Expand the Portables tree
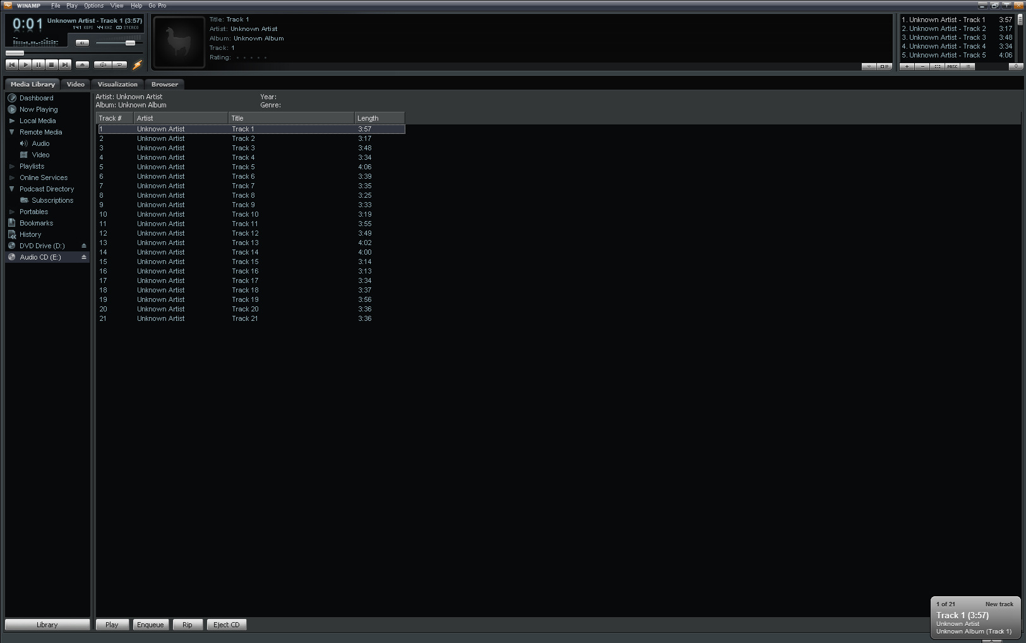The height and width of the screenshot is (643, 1026). coord(12,212)
